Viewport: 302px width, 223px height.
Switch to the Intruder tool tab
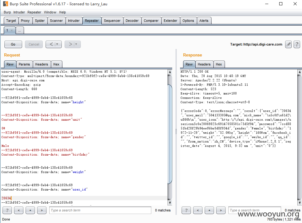74,21
